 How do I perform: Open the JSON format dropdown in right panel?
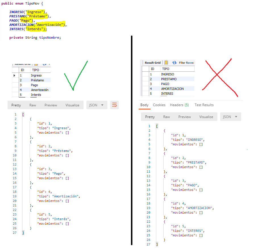coord(230,117)
